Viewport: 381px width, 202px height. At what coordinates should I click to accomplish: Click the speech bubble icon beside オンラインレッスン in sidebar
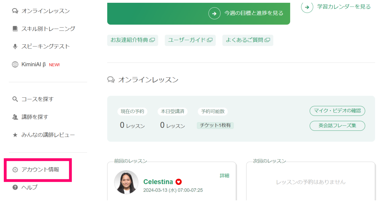tap(15, 11)
